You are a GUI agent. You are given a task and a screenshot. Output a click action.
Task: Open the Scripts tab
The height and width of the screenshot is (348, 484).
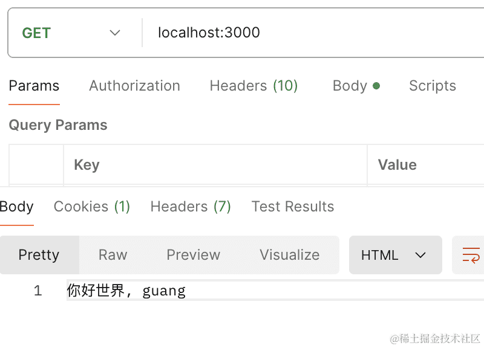tap(432, 86)
